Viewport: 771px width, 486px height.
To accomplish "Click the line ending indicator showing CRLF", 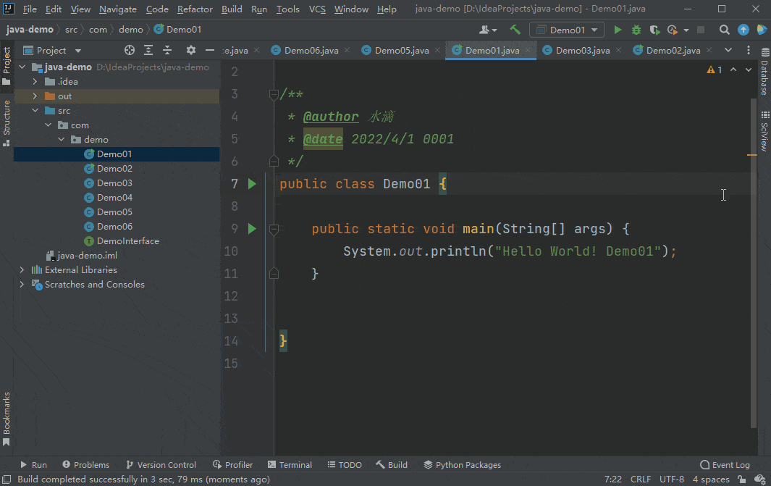I will click(x=641, y=479).
